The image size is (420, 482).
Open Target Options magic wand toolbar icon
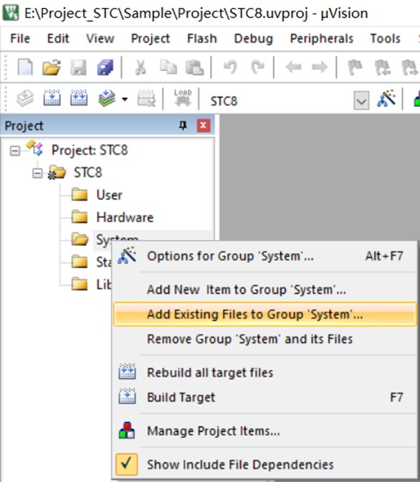pos(386,98)
